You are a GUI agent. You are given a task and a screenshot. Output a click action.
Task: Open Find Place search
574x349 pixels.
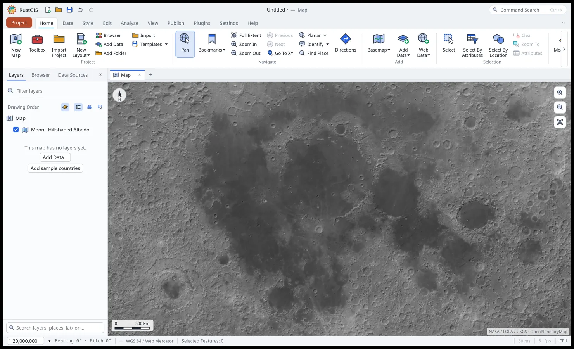pos(314,53)
